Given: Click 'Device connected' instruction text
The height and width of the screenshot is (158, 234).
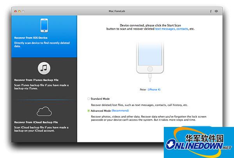Looking at the screenshot, I should click(151, 27).
